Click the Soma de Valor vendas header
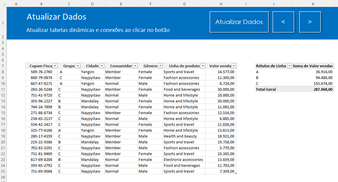The height and width of the screenshot is (182, 338). pyautogui.click(x=314, y=66)
